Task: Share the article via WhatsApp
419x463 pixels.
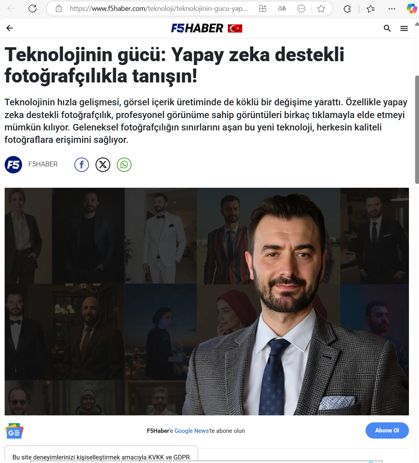Action: (x=124, y=165)
